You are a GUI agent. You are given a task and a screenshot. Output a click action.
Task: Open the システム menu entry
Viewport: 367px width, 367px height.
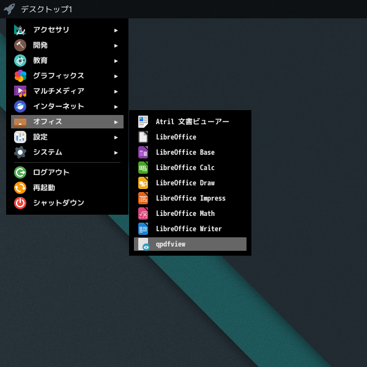pos(67,152)
